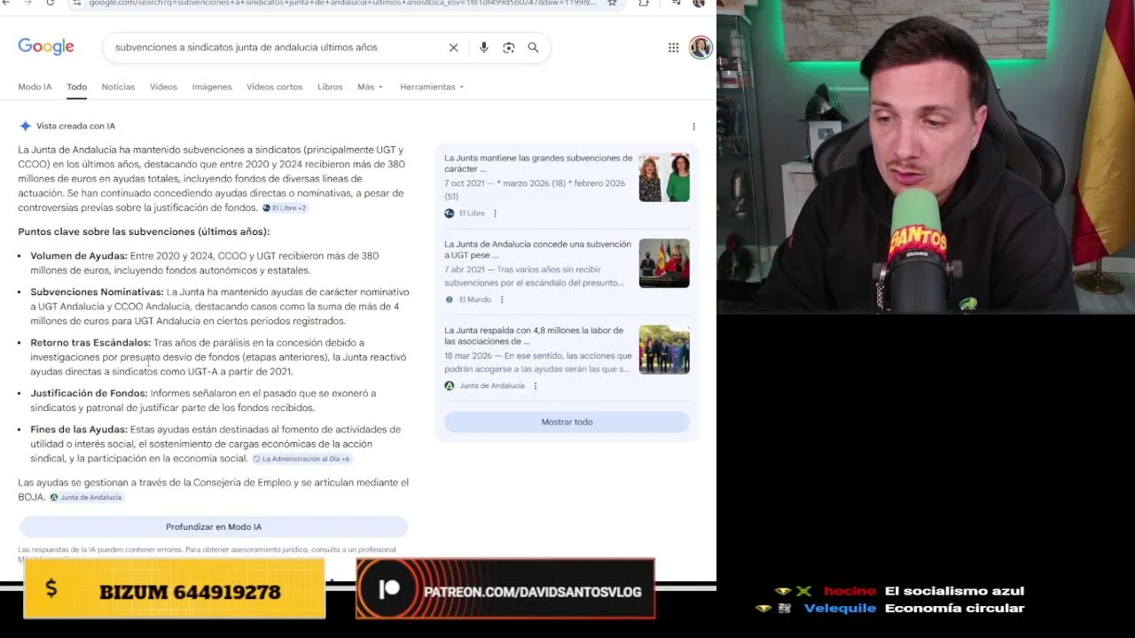The height and width of the screenshot is (638, 1135).
Task: Click Profundizar en Modo IA button
Action: tap(214, 527)
